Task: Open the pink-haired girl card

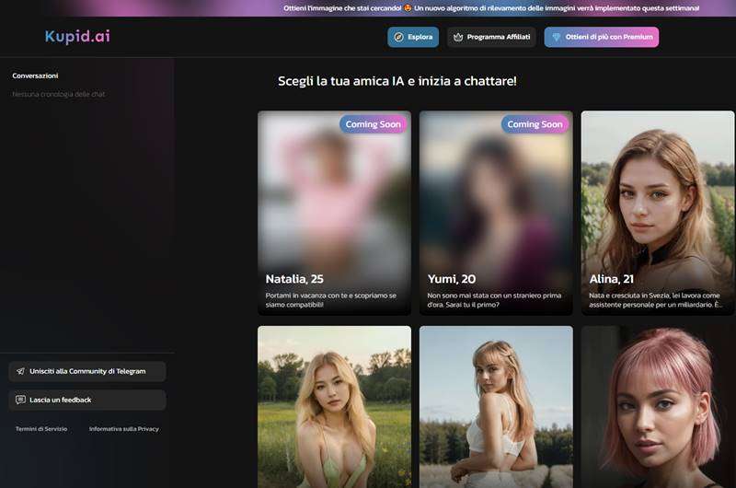Action: click(658, 407)
